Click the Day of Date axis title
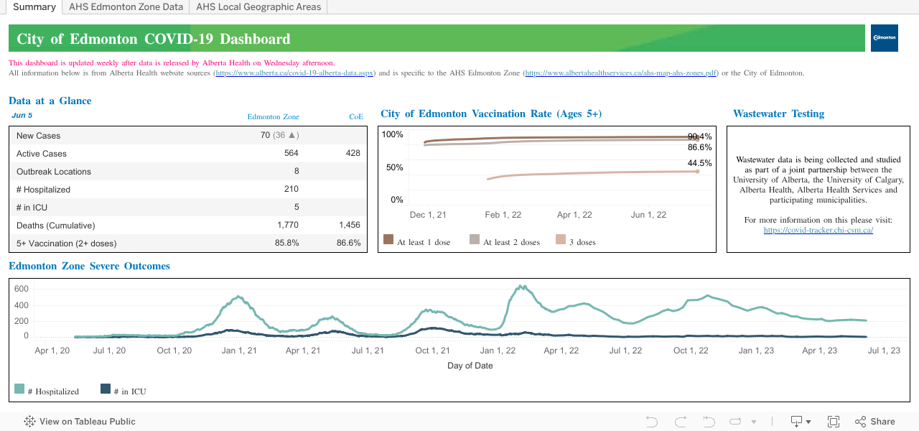This screenshot has width=919, height=431. click(470, 366)
